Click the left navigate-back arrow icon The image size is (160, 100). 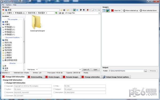[x=60, y=13]
